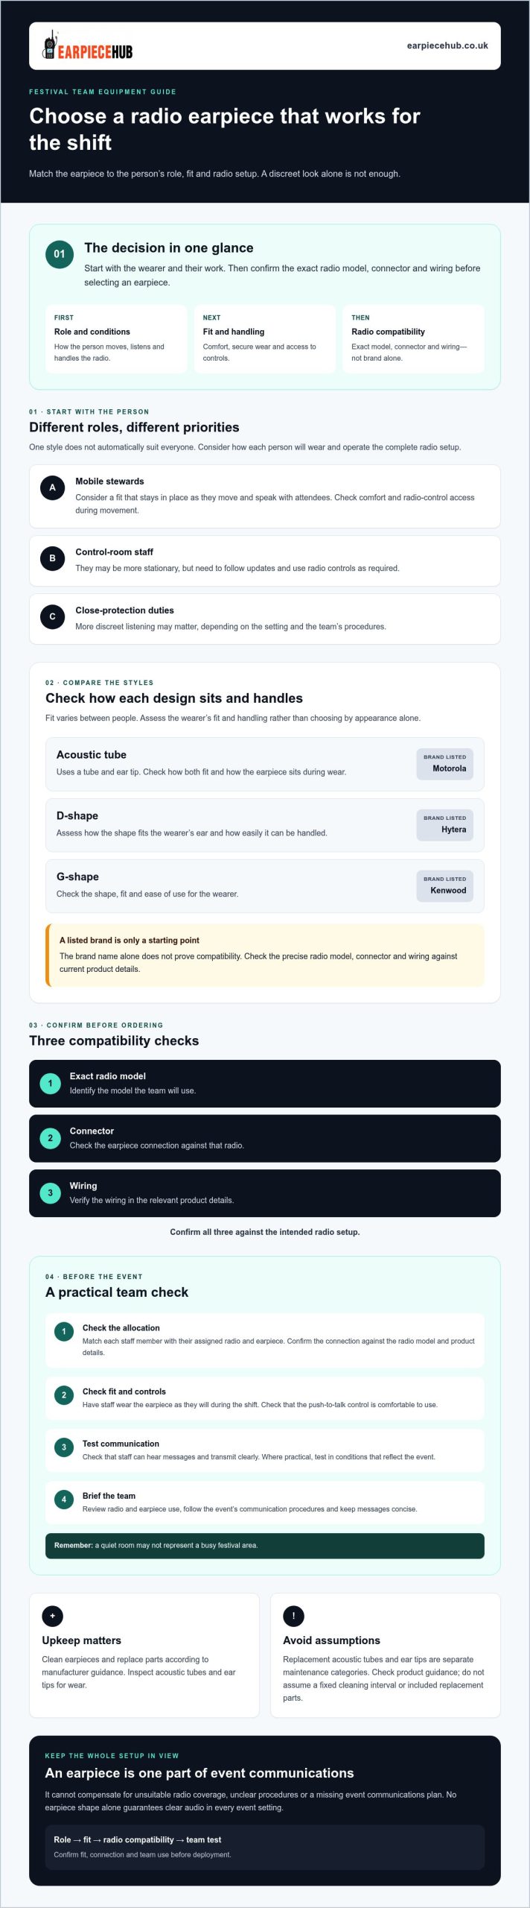Select the Radio compatibility card
Screen dimensions: 530x1908
(414, 339)
